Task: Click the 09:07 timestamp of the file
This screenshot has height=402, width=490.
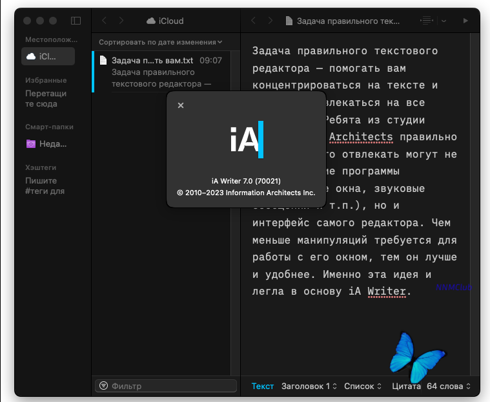Action: coord(210,60)
